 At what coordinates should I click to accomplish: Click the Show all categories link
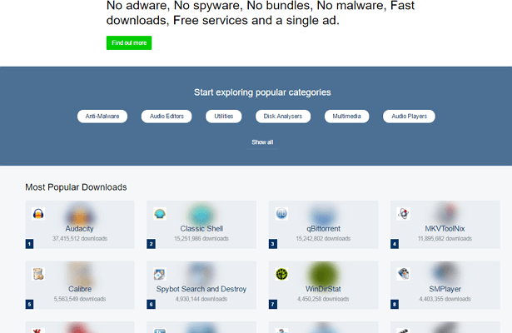(x=262, y=142)
